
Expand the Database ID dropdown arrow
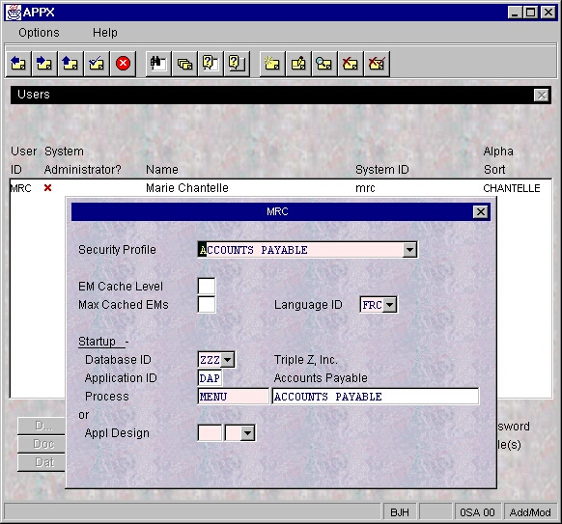pyautogui.click(x=227, y=360)
